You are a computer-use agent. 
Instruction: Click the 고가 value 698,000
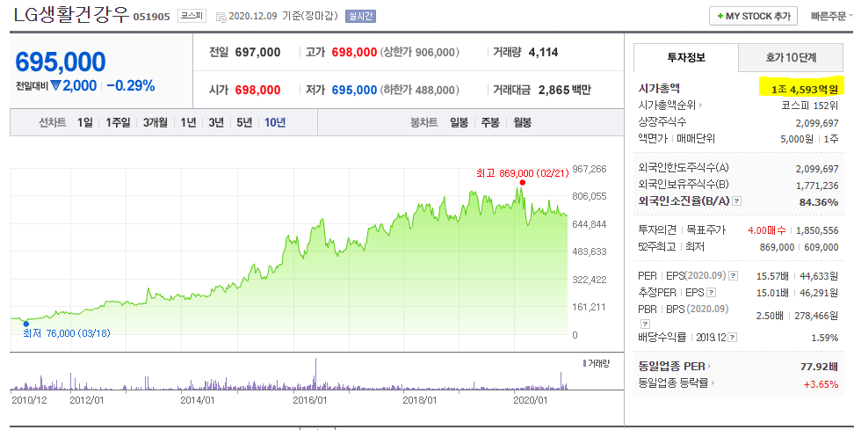tap(355, 52)
